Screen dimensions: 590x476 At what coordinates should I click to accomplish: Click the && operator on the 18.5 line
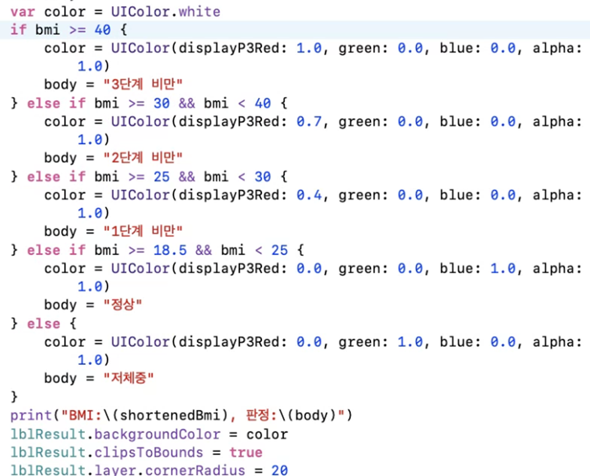coord(203,250)
